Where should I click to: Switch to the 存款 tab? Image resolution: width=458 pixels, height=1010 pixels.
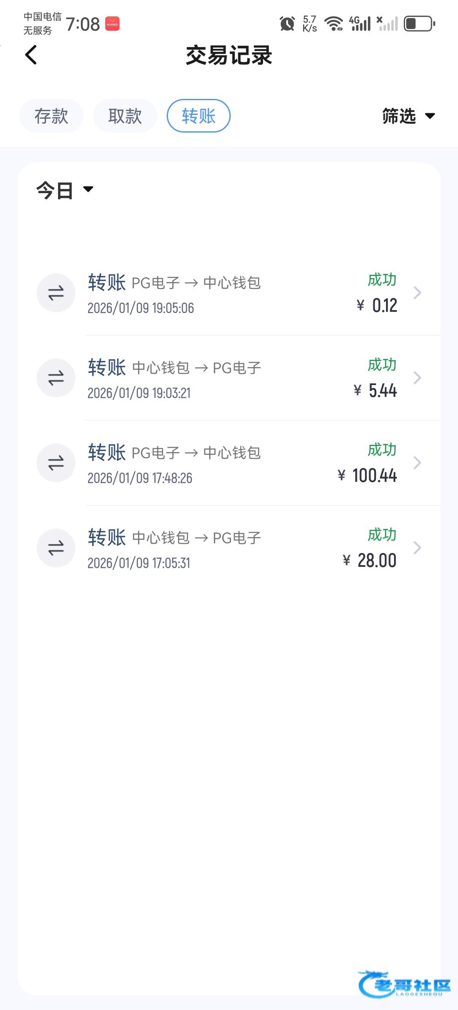pos(51,116)
